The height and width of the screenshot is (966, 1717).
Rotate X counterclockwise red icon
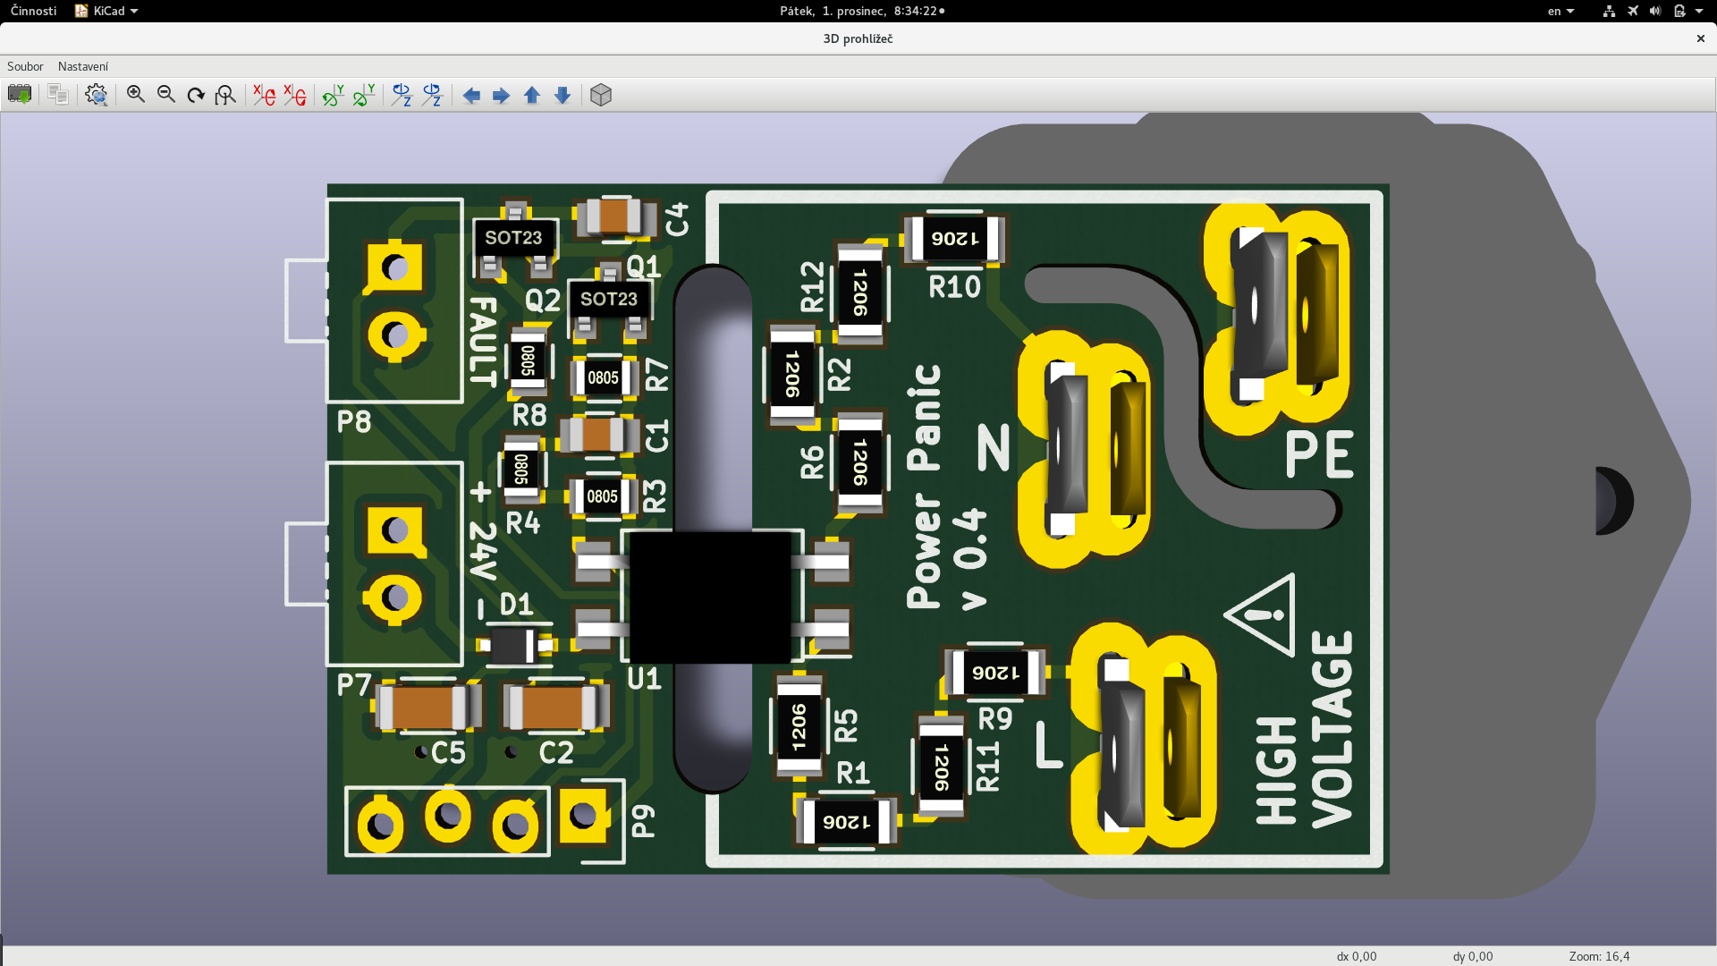click(x=294, y=95)
